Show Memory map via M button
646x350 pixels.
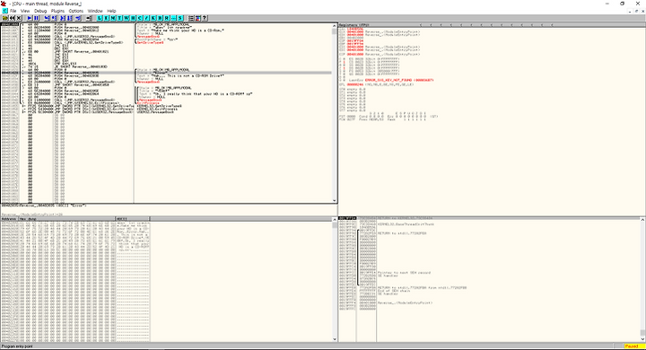(x=113, y=18)
